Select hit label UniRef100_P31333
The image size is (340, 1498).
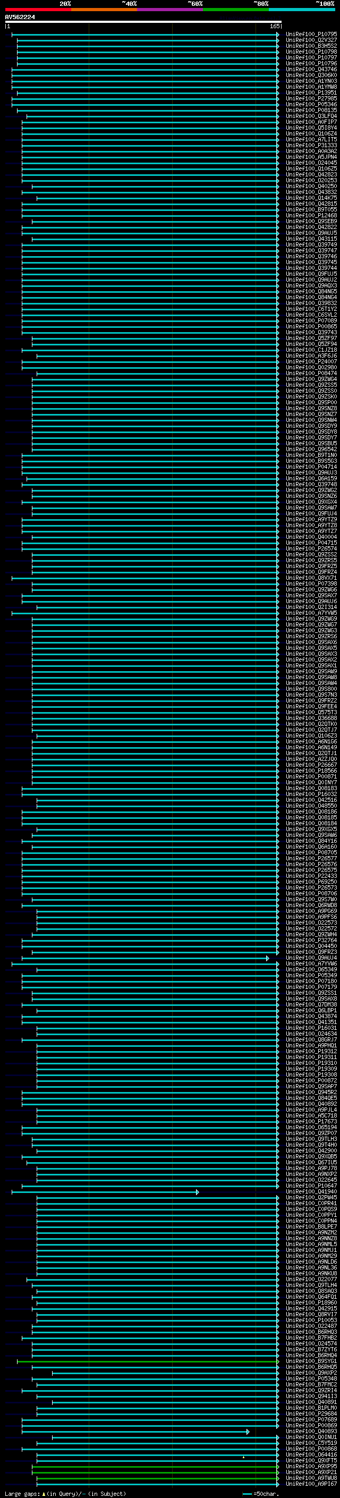311,146
